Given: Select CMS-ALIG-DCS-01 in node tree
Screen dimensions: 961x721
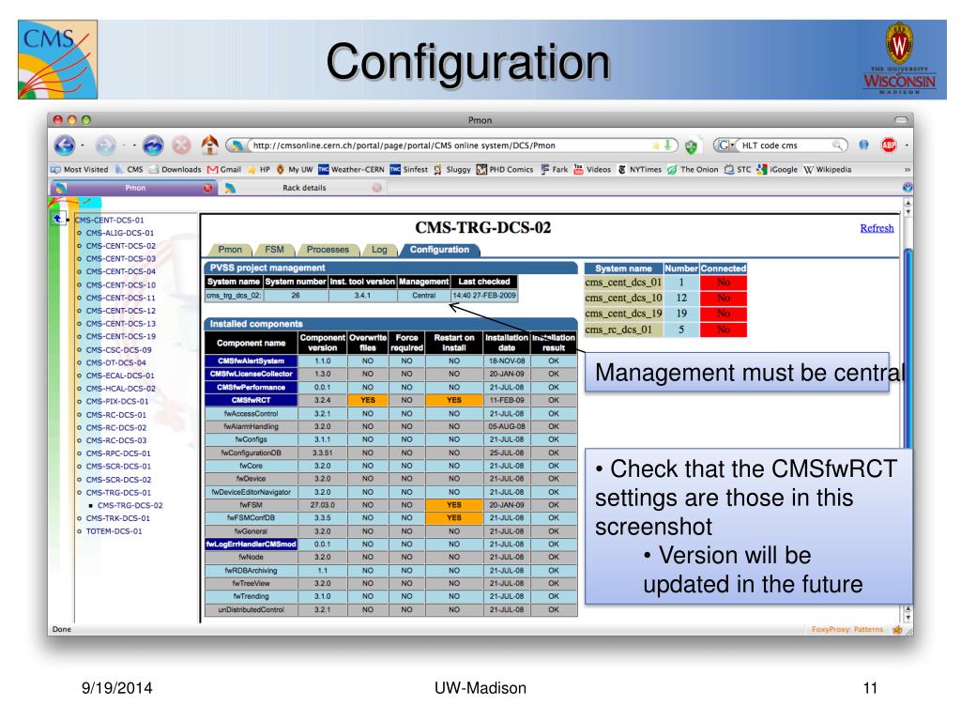Looking at the screenshot, I should point(119,233).
